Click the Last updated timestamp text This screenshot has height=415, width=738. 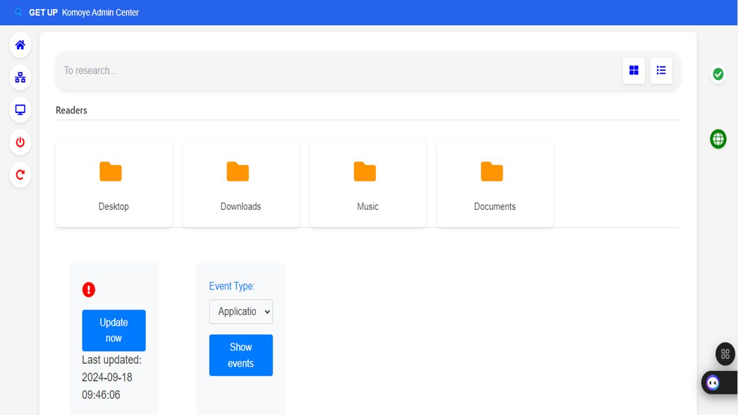tap(112, 377)
